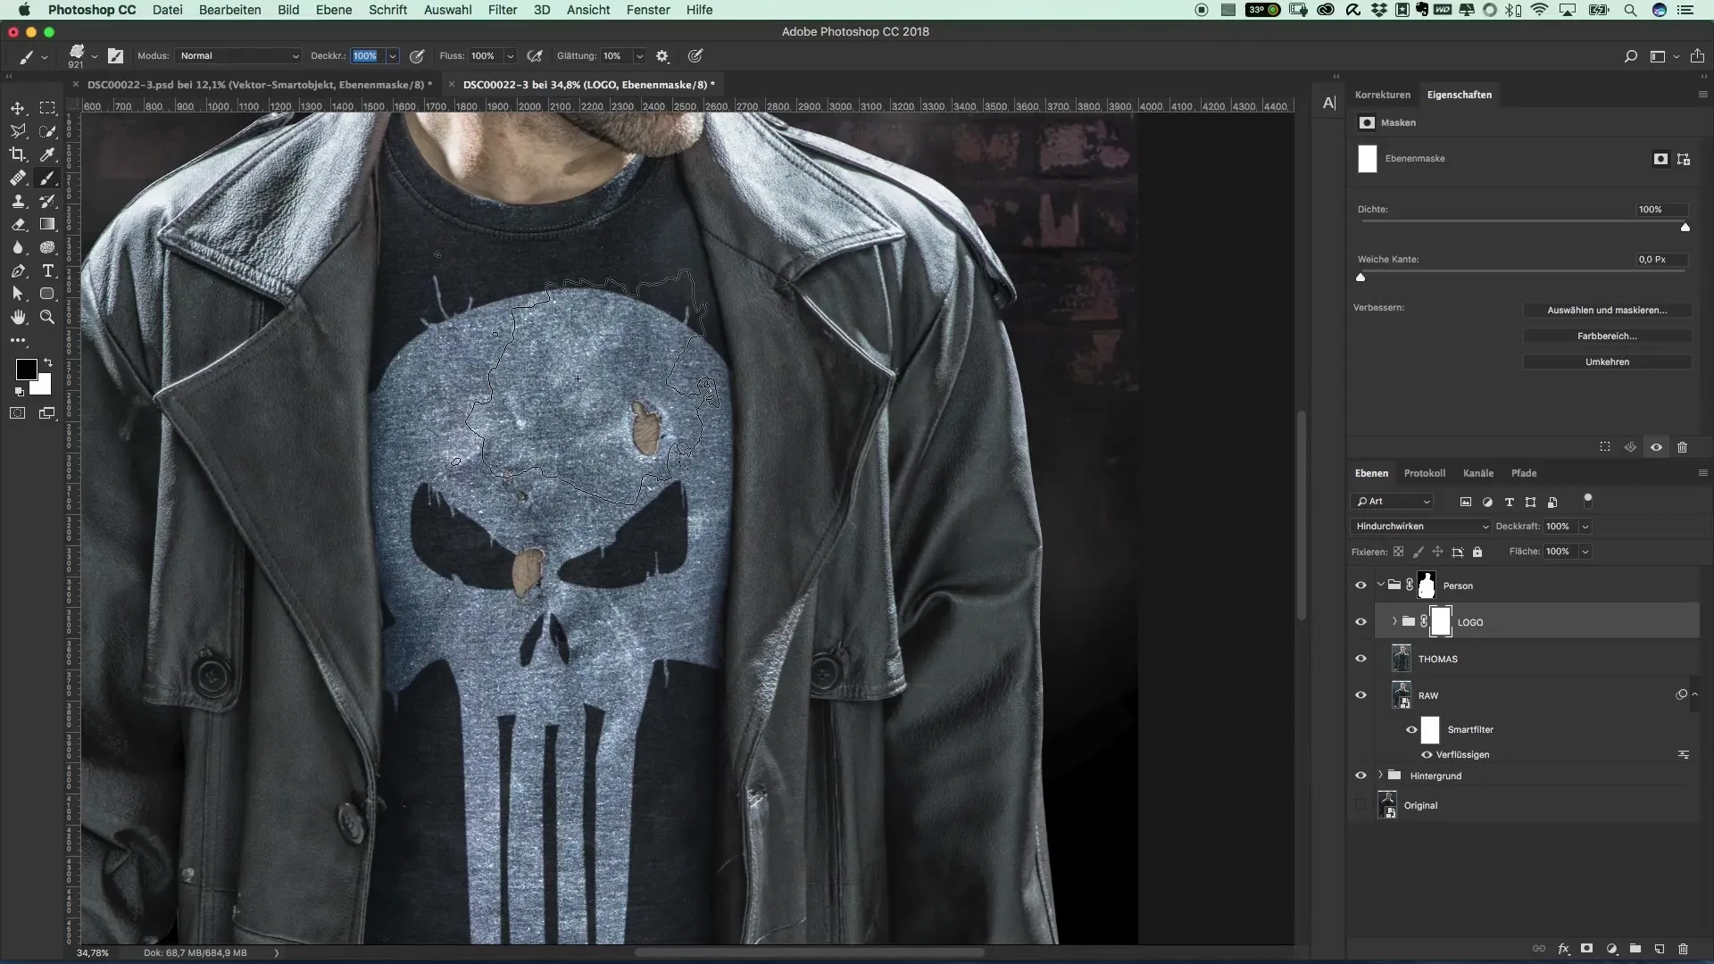
Task: Open the layer Deckkraft dropdown arrow
Action: [x=1585, y=527]
